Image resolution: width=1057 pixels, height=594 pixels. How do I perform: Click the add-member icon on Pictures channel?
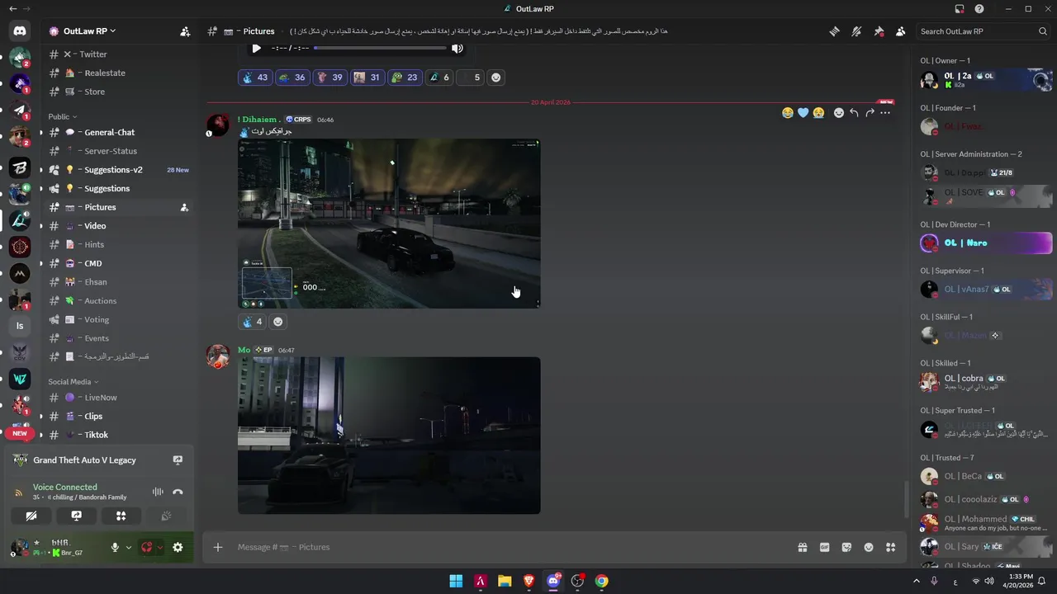(x=184, y=207)
